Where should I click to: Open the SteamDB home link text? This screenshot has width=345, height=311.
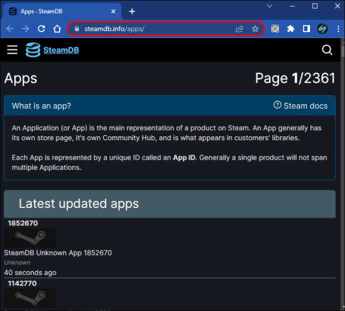pos(61,50)
